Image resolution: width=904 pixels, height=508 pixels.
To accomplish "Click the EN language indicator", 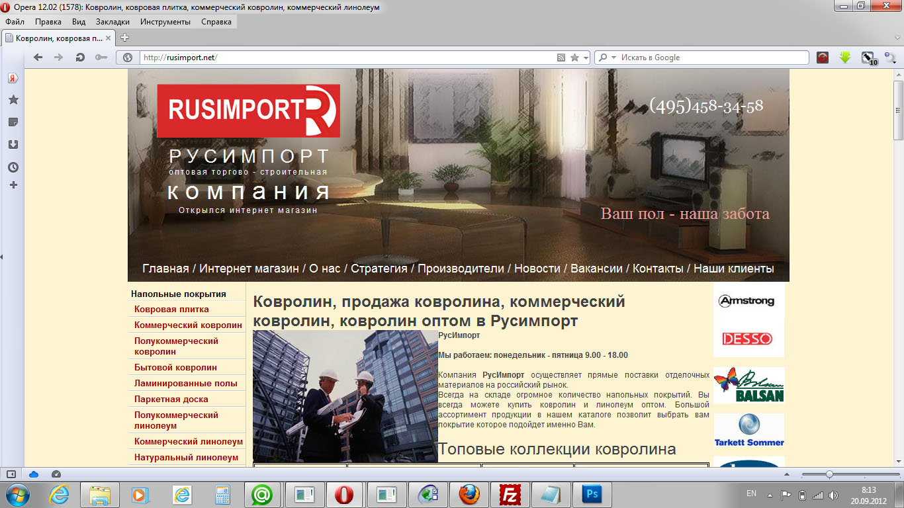I will pyautogui.click(x=751, y=493).
